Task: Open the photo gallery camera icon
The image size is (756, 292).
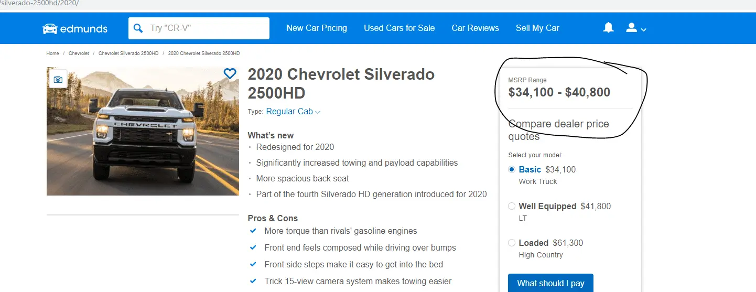Action: [x=58, y=79]
